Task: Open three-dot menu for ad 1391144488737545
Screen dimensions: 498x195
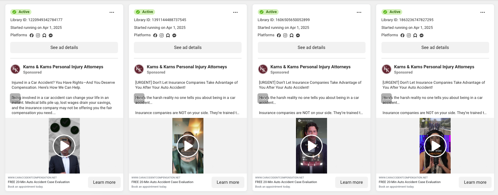Action: point(235,12)
